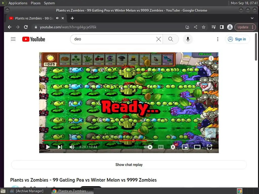
Task: Submit search with magnifier button
Action: tap(171, 39)
